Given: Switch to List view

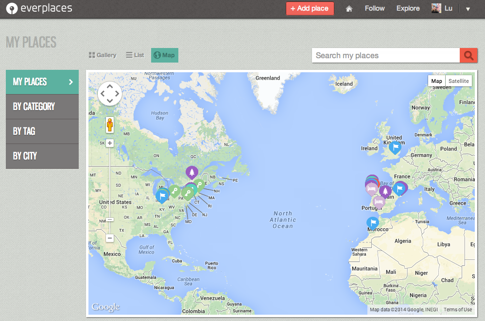Looking at the screenshot, I should tap(135, 55).
